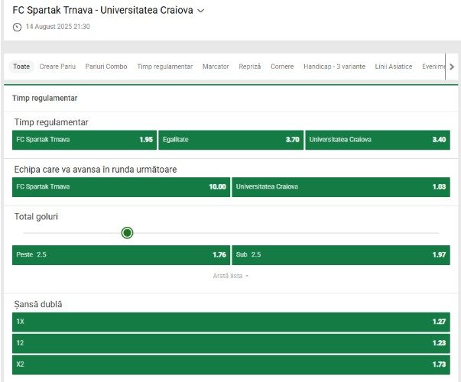Screen dimensions: 461x382
Task: Expand the match title dropdown chevron
Action: [x=201, y=11]
